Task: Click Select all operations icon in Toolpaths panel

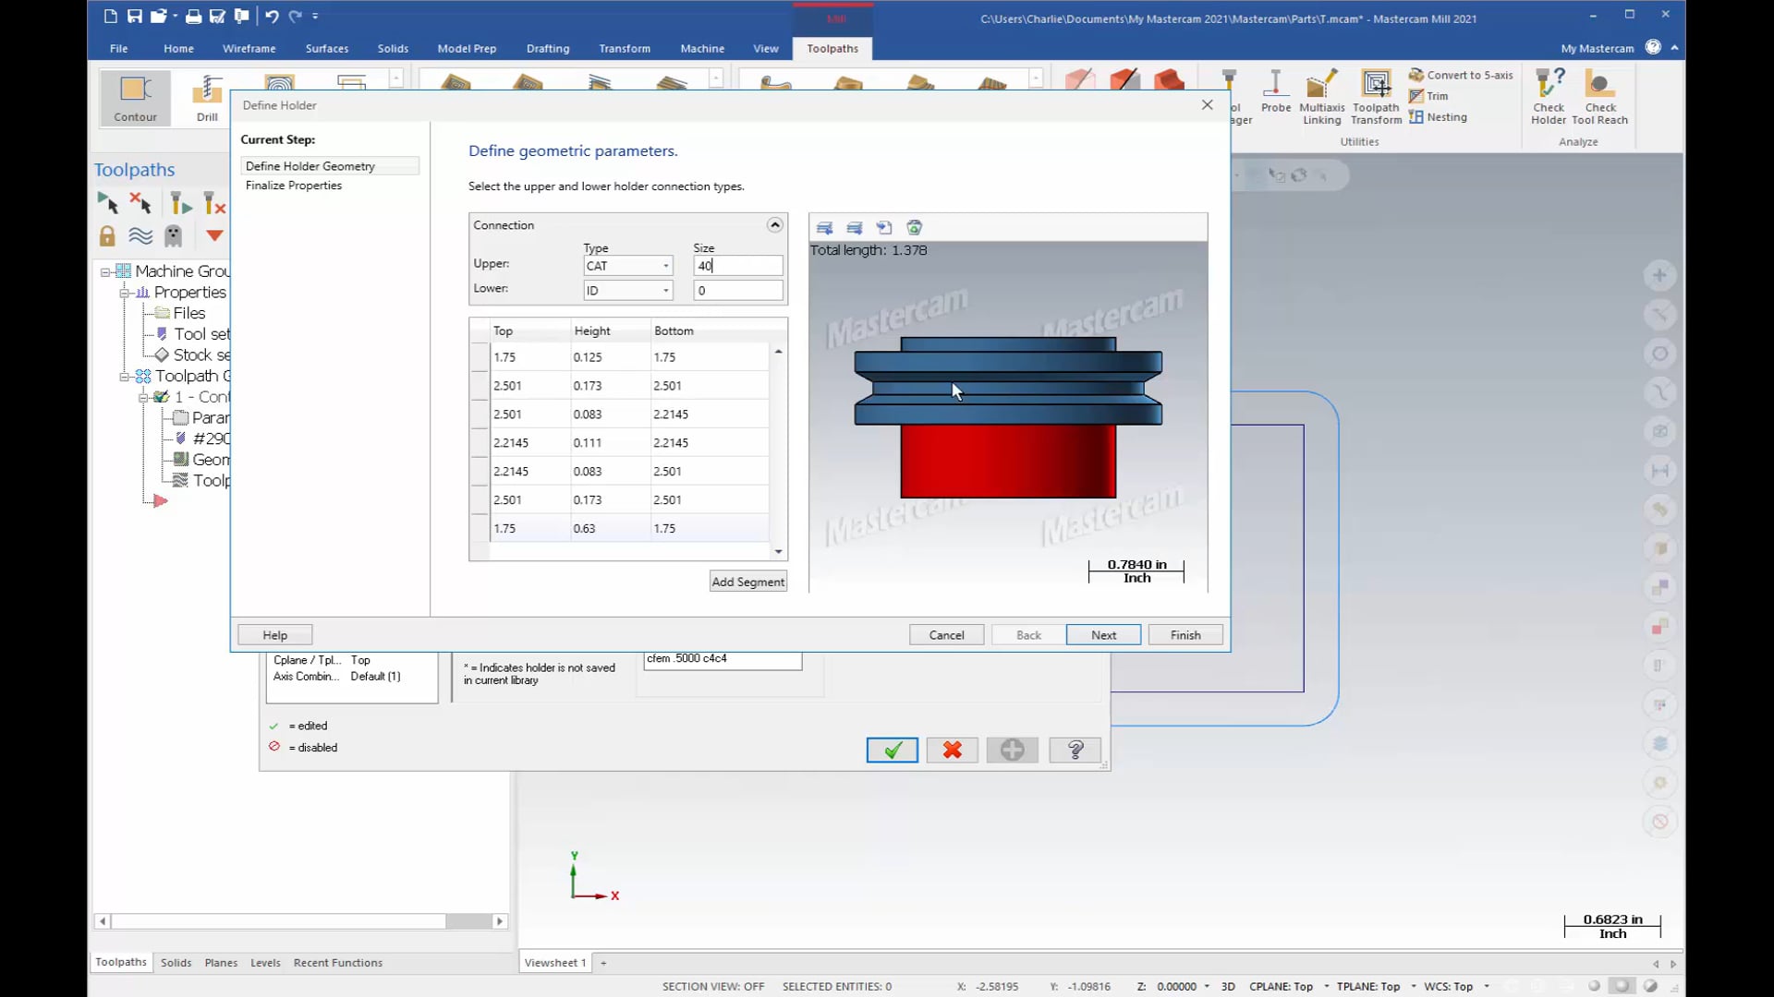Action: click(x=108, y=203)
